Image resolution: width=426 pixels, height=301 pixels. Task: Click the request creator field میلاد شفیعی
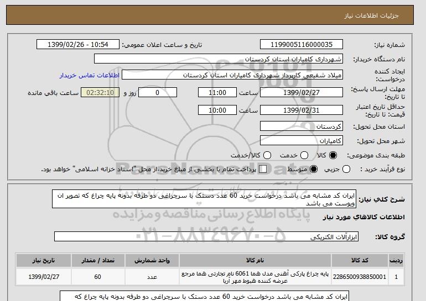tap(232, 75)
